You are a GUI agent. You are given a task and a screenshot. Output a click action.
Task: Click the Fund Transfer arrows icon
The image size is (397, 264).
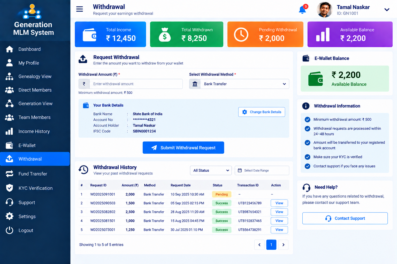9,174
